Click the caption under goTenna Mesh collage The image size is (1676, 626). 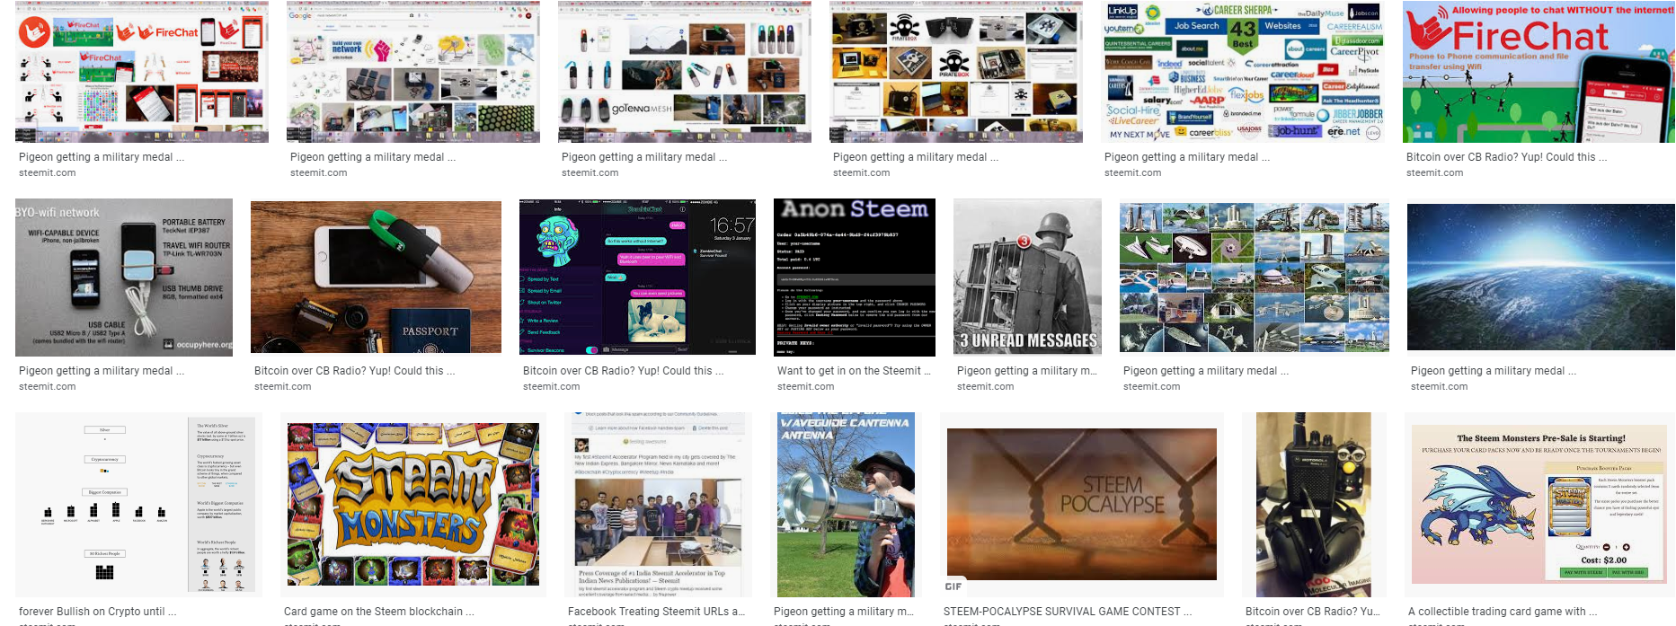tap(644, 157)
